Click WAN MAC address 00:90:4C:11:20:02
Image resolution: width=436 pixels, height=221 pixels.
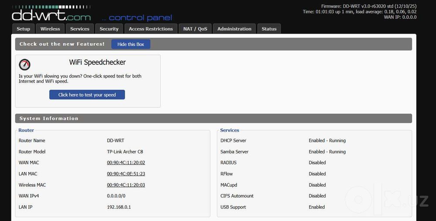tap(126, 163)
